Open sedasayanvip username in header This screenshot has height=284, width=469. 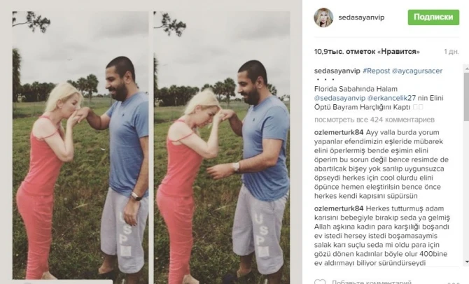[361, 17]
